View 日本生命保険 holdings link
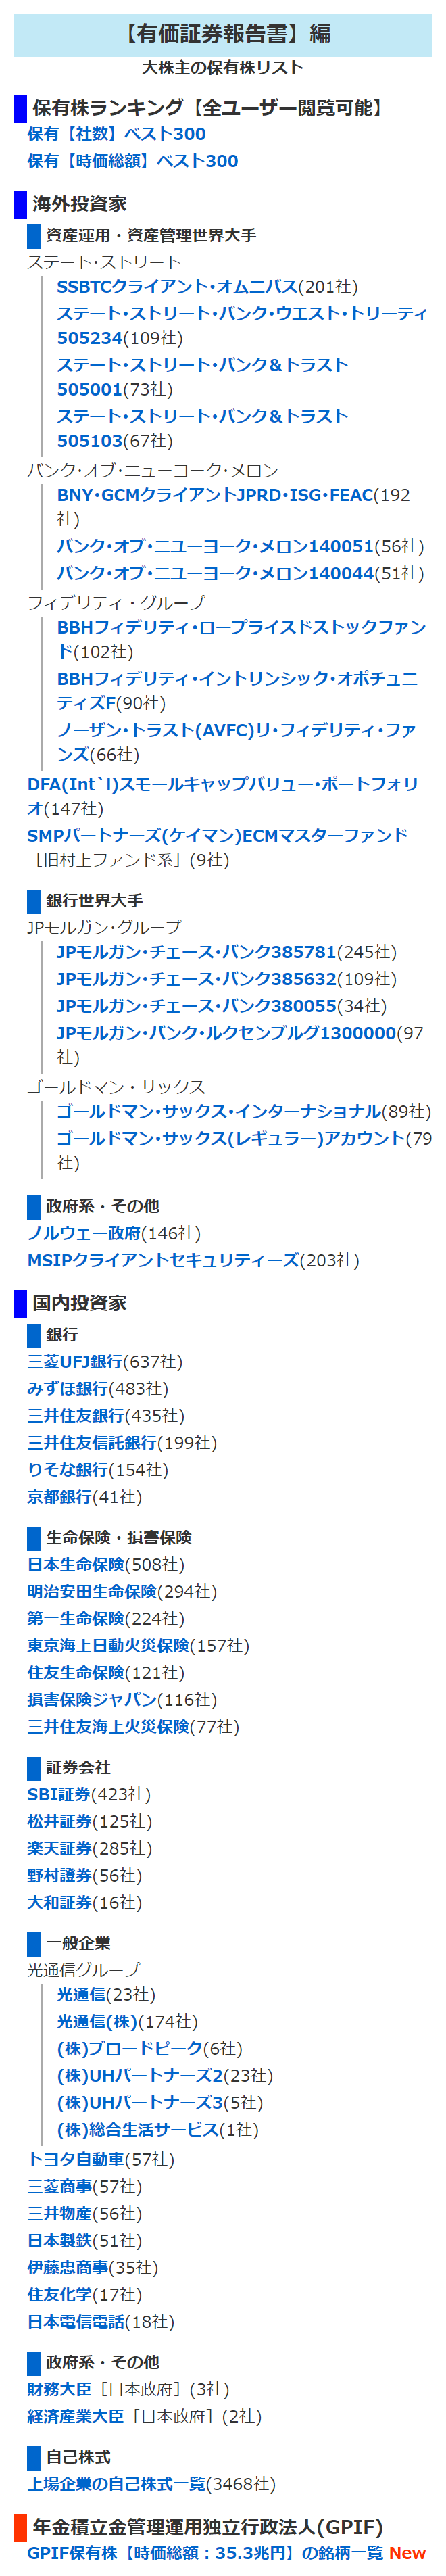446x2576 pixels. 76,1564
